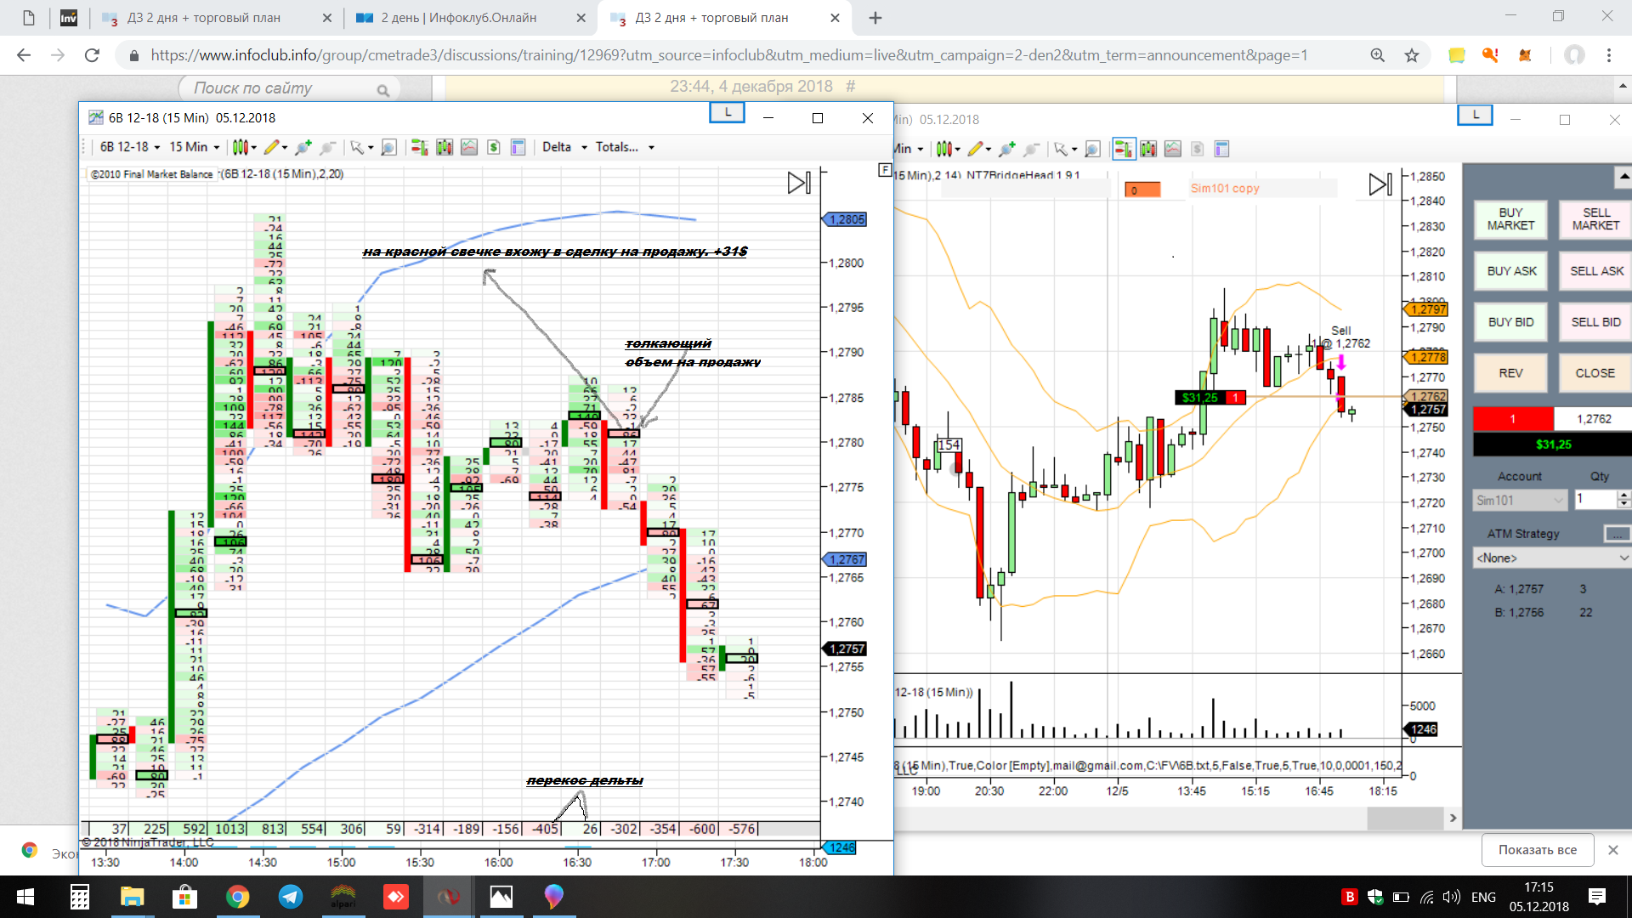Screen dimensions: 1632x918
Task: Open Telegram from the taskbar
Action: pyautogui.click(x=291, y=897)
